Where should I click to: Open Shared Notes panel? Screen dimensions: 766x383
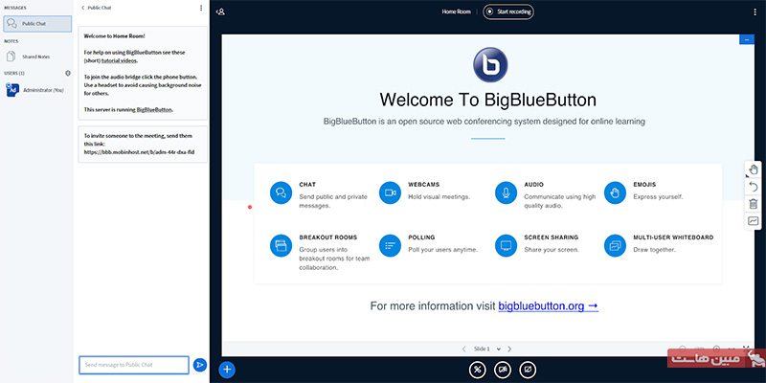coord(29,56)
